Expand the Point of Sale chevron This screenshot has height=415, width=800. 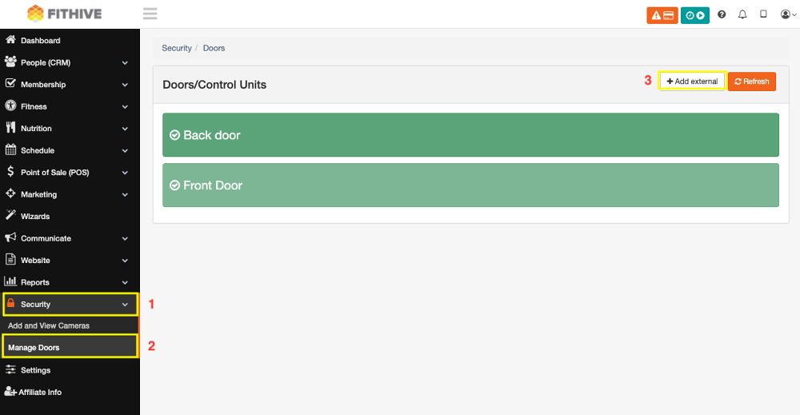pyautogui.click(x=125, y=173)
